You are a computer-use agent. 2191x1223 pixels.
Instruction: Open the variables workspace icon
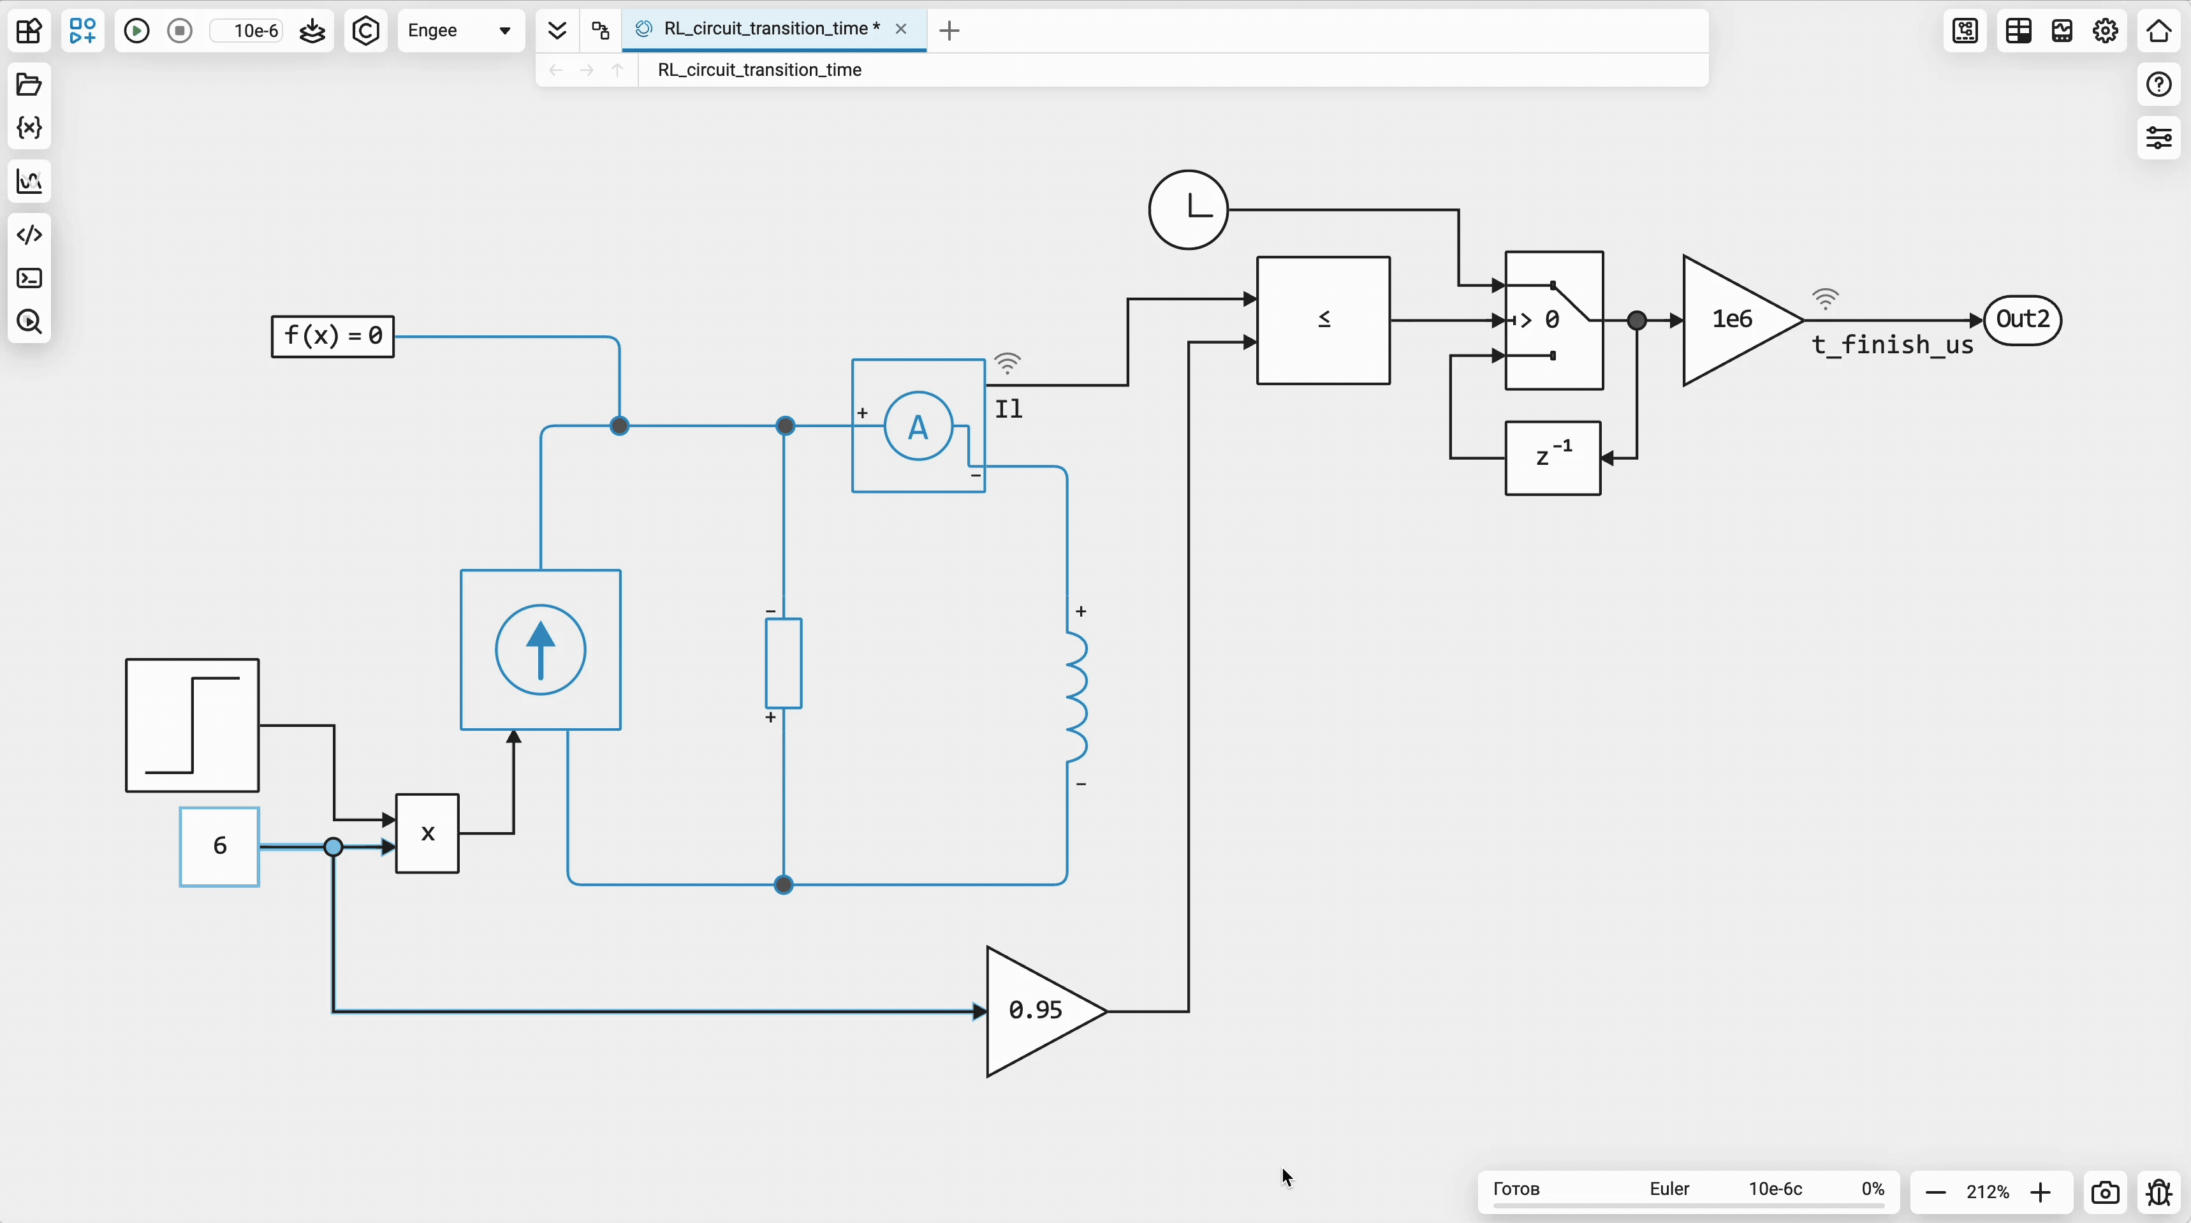[29, 128]
